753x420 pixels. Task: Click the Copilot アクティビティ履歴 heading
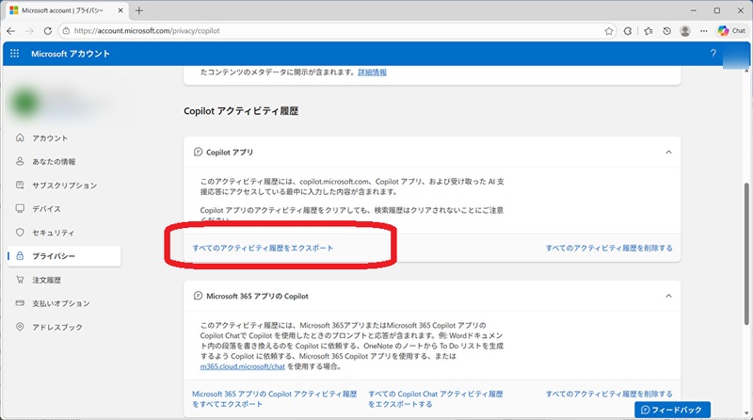tap(241, 111)
